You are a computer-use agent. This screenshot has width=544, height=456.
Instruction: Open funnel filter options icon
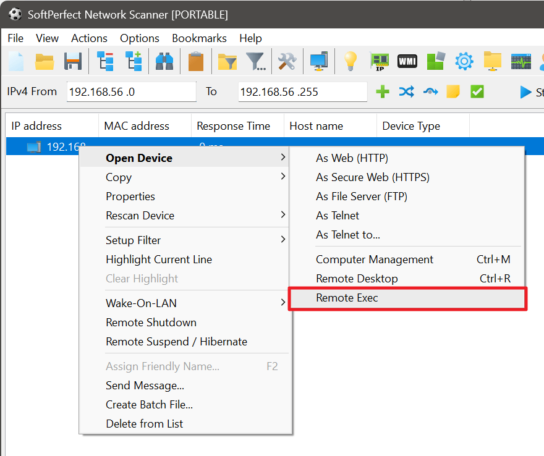256,62
